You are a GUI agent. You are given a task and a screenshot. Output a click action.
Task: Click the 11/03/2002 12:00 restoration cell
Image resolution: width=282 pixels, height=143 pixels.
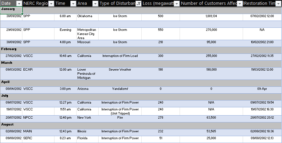pos(262,74)
